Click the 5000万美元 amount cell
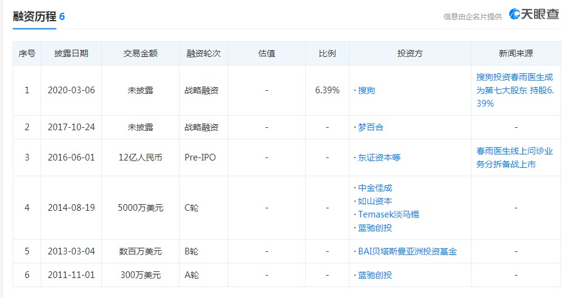571x298 pixels. coord(141,208)
